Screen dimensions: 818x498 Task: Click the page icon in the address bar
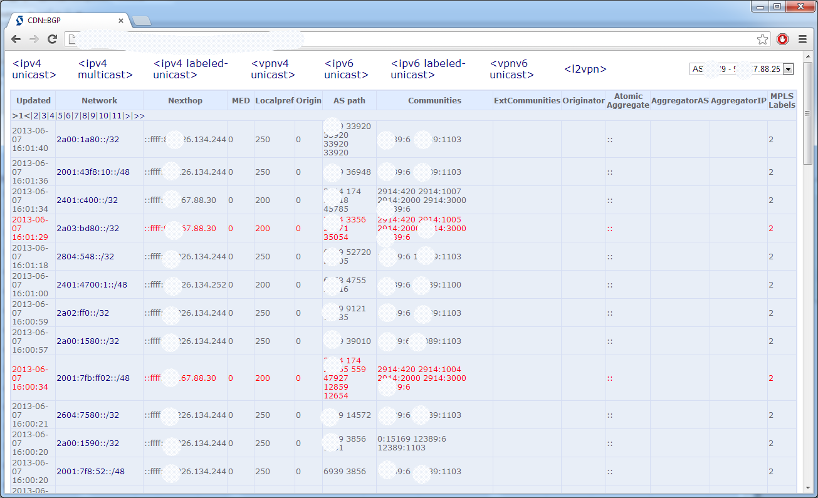[x=71, y=39]
